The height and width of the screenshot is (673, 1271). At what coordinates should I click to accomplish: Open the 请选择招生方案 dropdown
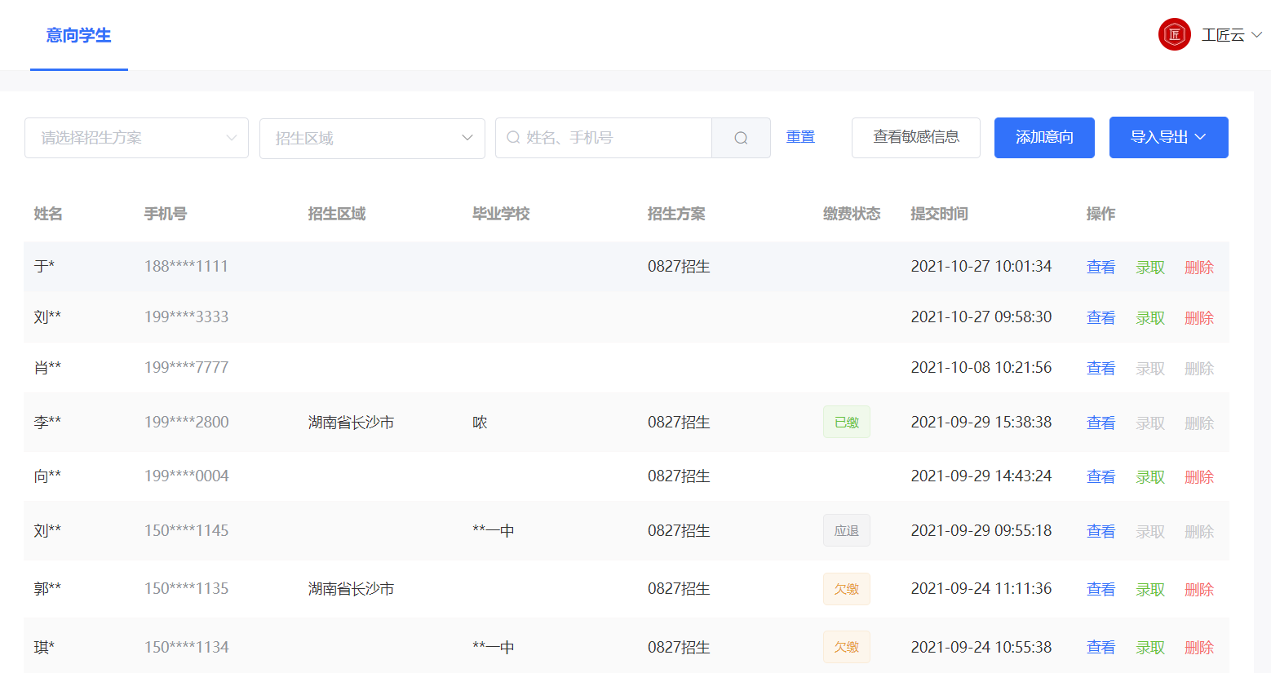(136, 138)
